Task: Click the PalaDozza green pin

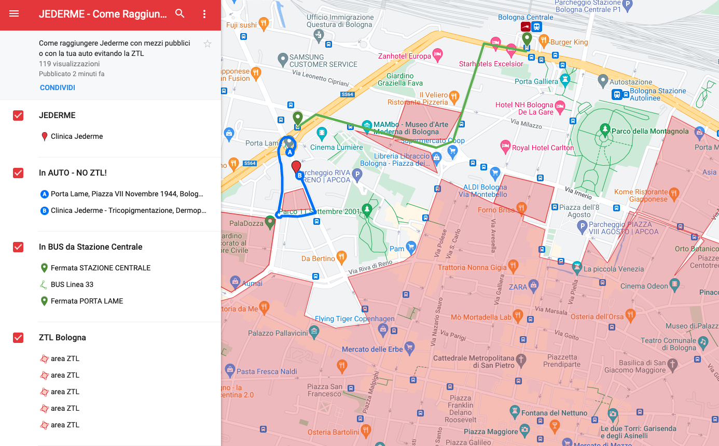Action: [269, 223]
